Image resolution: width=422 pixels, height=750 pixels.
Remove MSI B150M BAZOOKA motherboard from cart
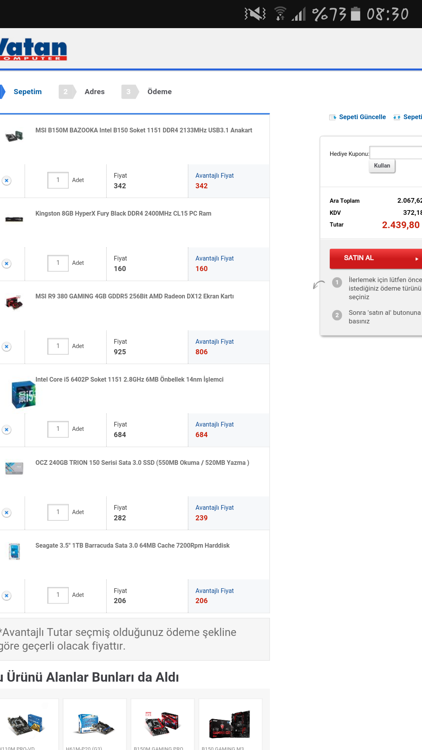point(7,180)
